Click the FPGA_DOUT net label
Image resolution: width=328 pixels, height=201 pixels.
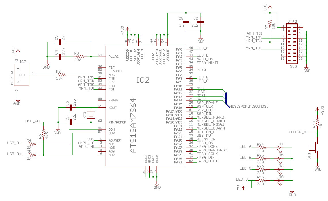[x=207, y=161]
